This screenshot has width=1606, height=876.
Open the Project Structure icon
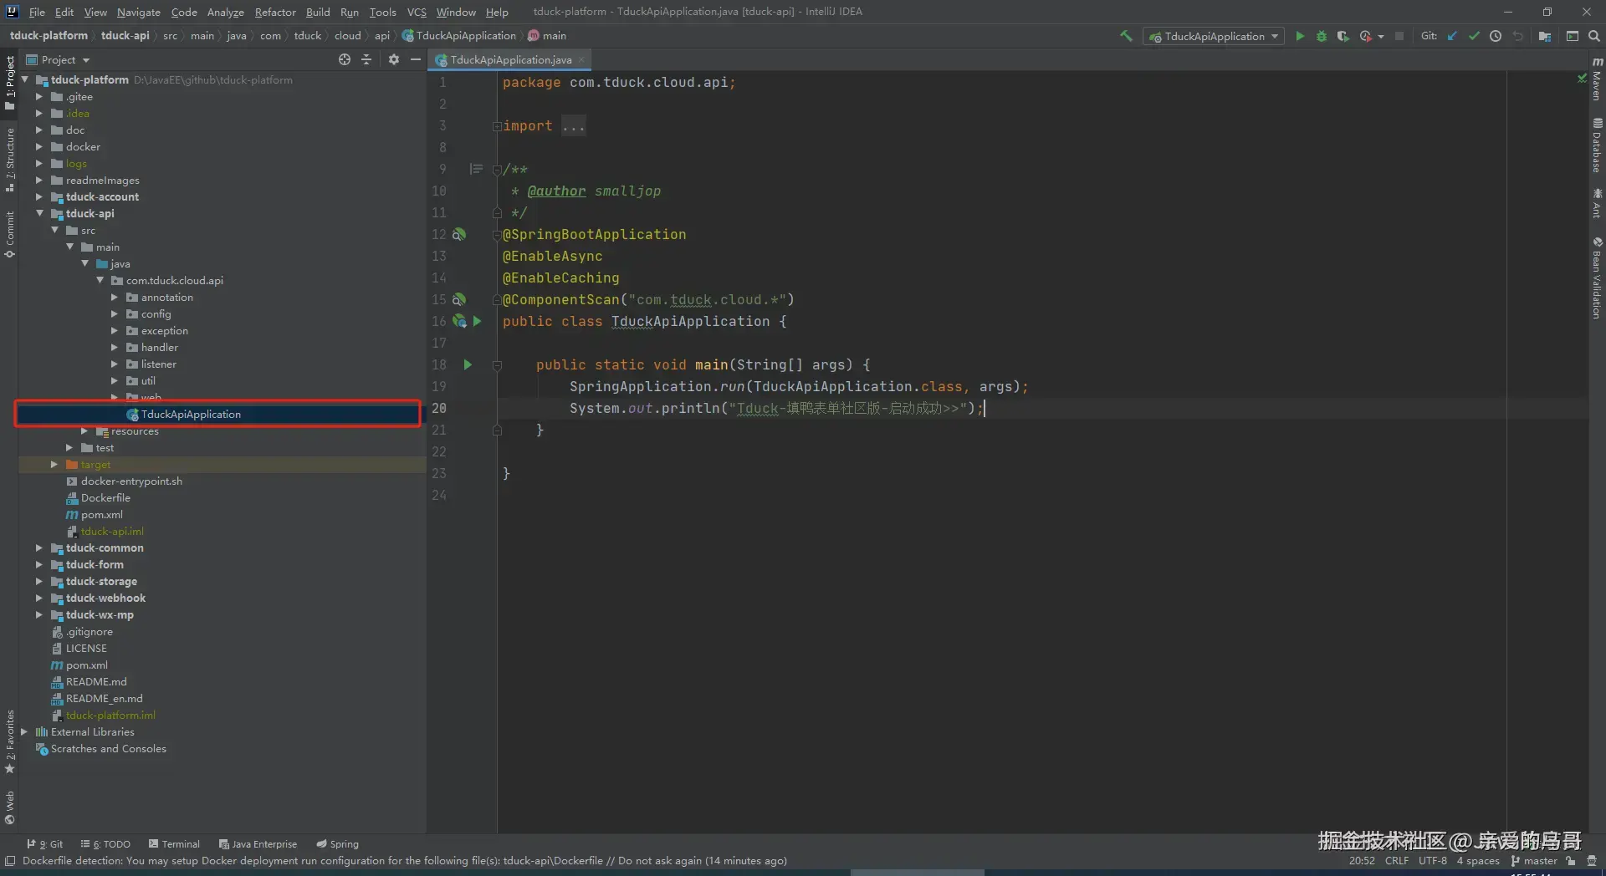[x=1545, y=36]
